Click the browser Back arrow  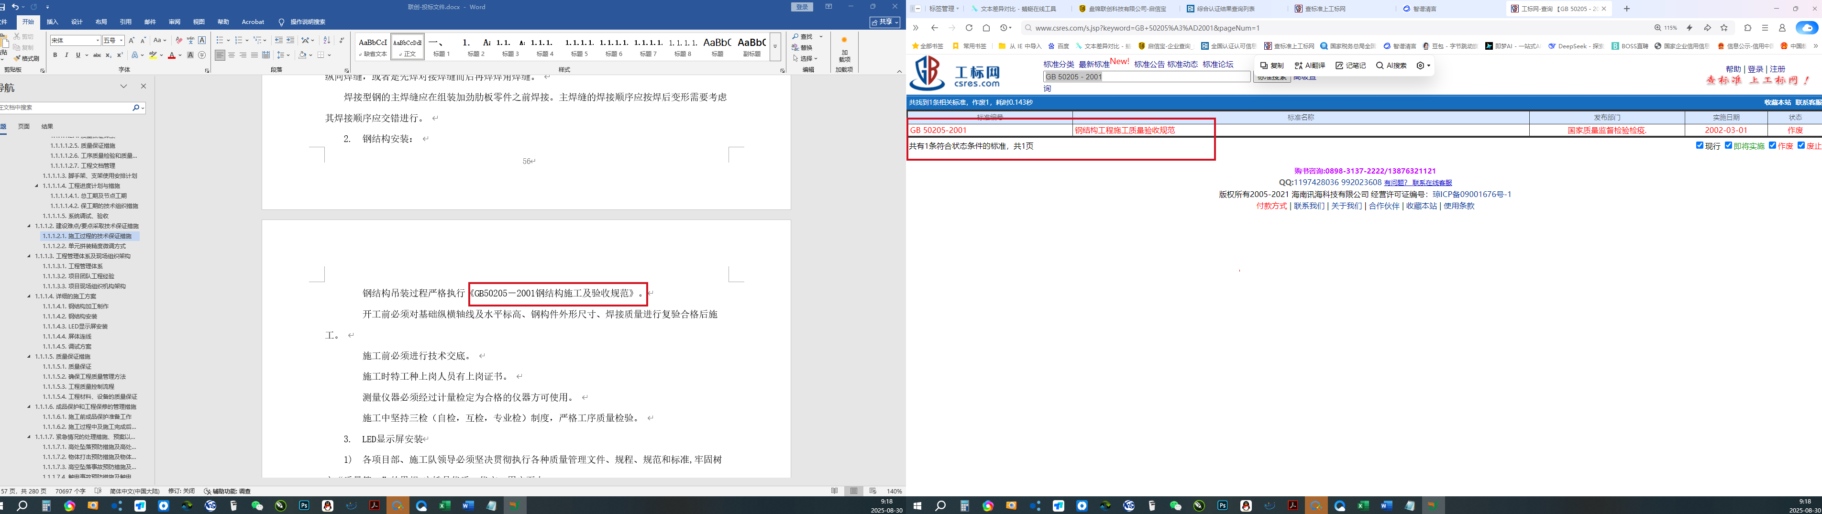[934, 28]
